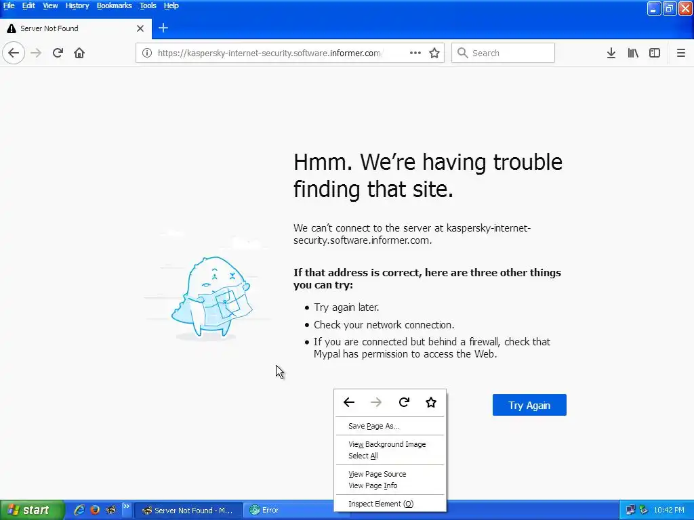Toggle the sidebar view icon
This screenshot has width=694, height=520.
click(655, 53)
